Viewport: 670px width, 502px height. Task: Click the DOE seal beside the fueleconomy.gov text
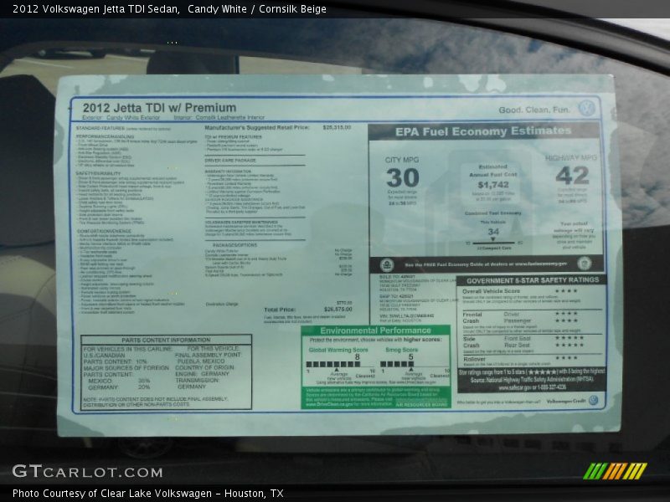point(584,264)
